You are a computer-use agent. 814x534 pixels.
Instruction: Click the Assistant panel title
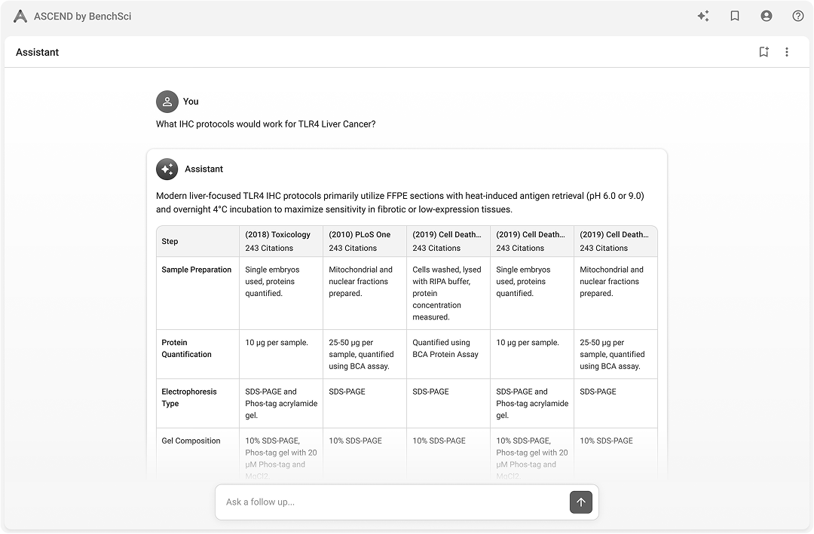coord(37,52)
